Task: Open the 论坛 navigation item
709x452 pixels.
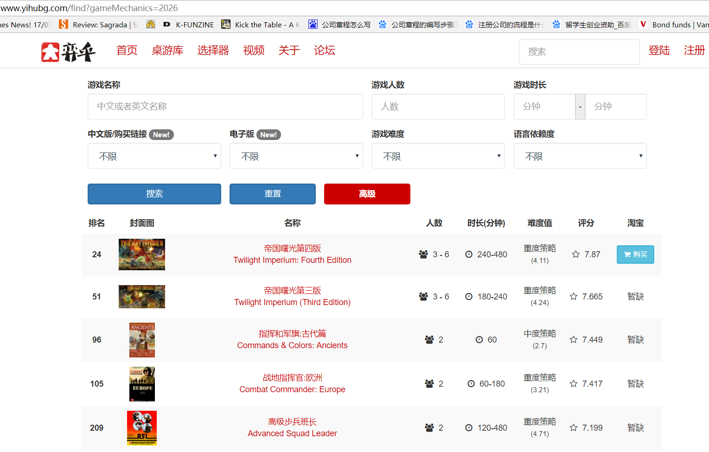Action: tap(325, 51)
